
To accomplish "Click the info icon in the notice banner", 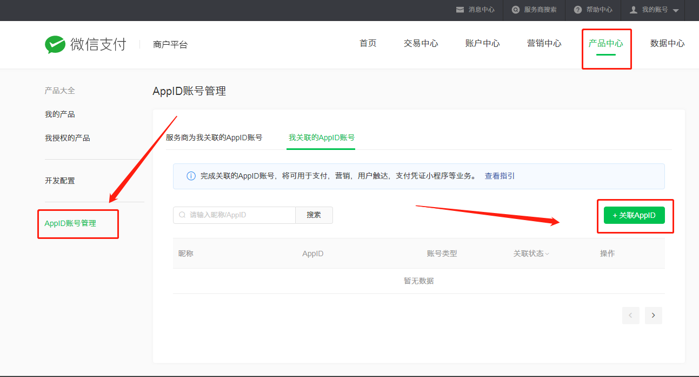I will [191, 176].
